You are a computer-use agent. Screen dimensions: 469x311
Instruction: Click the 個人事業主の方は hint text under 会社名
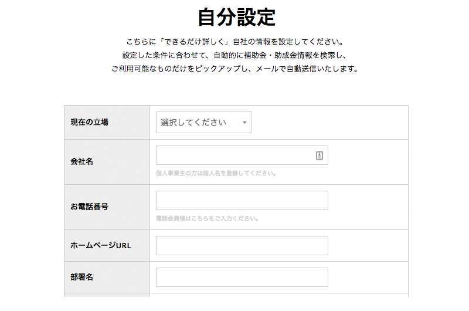pos(216,173)
